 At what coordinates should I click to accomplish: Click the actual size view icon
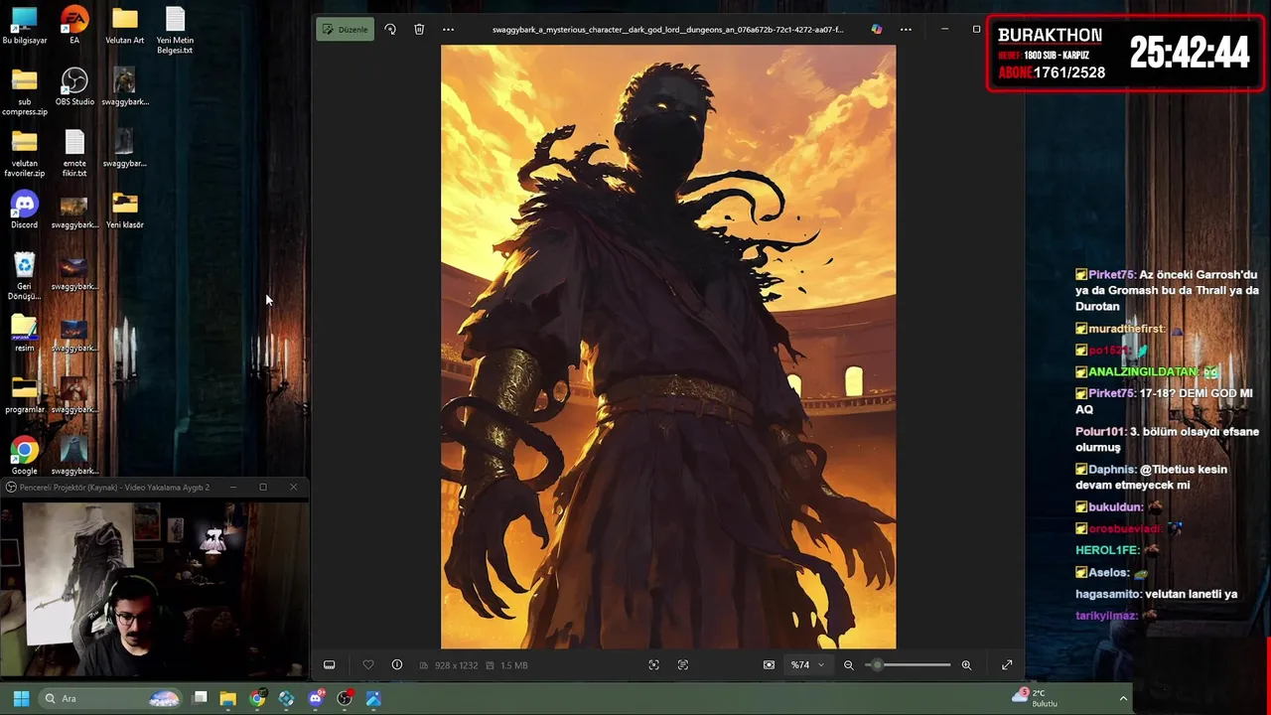click(769, 665)
